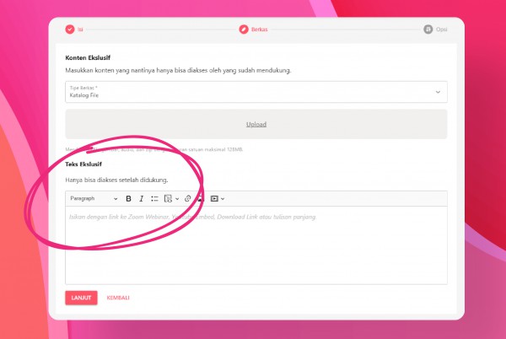The height and width of the screenshot is (339, 506).
Task: Click the insert block icon
Action: [168, 199]
